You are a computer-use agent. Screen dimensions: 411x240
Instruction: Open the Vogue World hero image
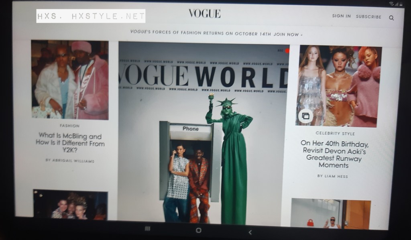[203, 132]
